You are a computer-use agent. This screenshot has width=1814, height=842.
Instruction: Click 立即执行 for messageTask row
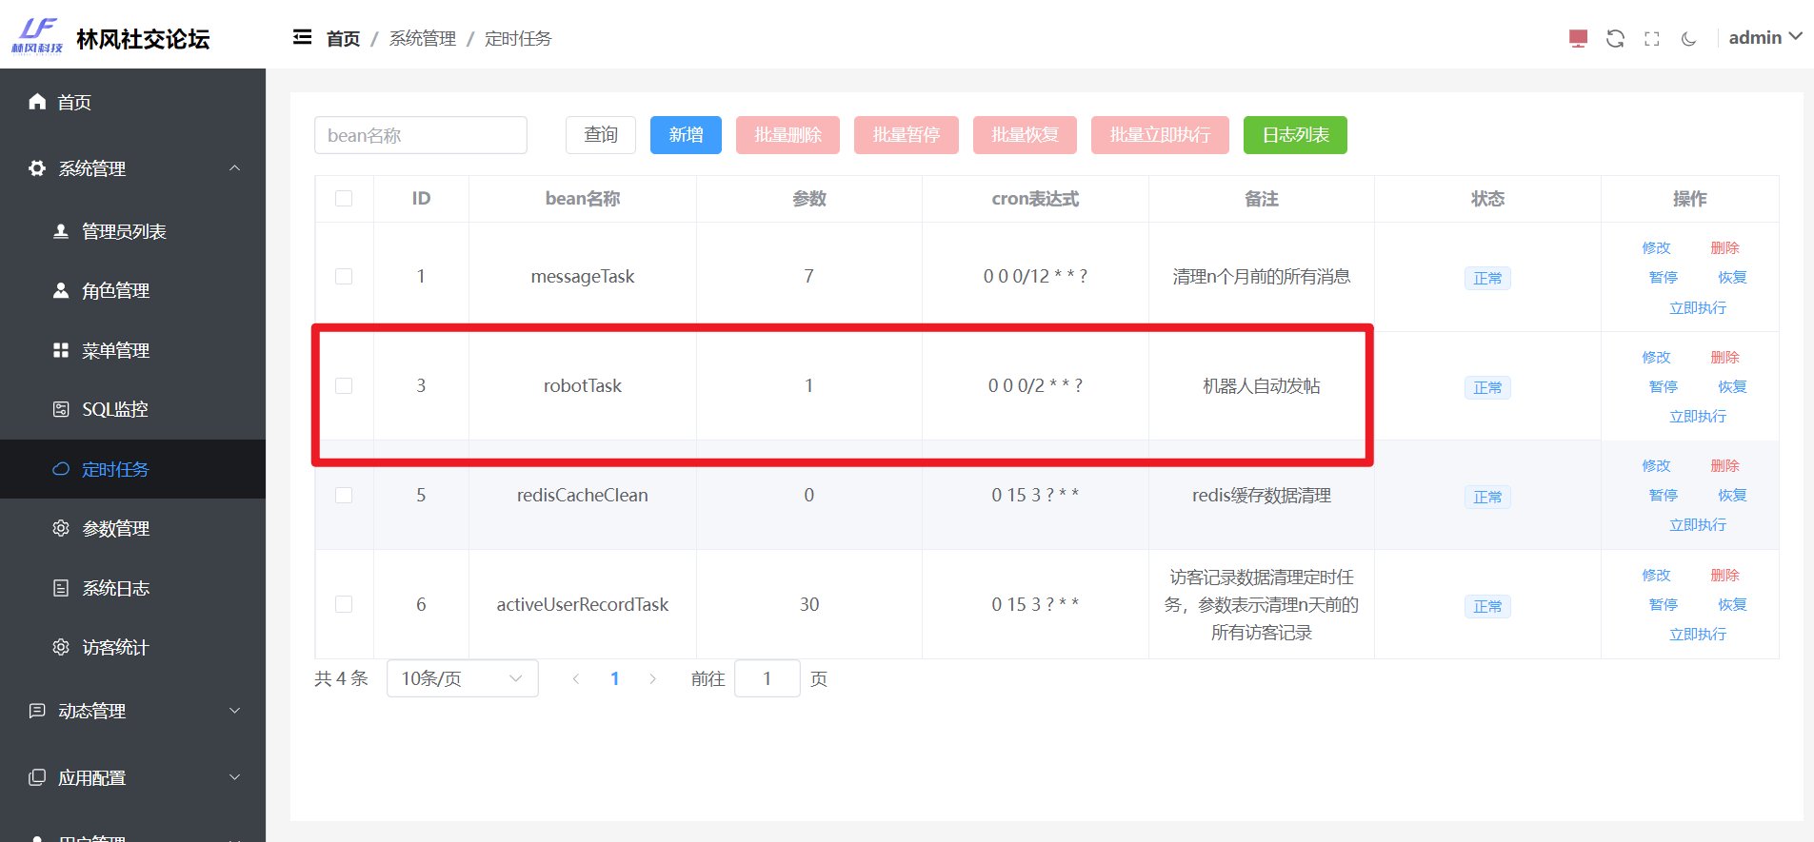pos(1698,307)
